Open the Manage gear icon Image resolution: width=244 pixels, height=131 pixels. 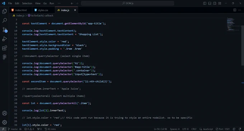click(x=5, y=122)
